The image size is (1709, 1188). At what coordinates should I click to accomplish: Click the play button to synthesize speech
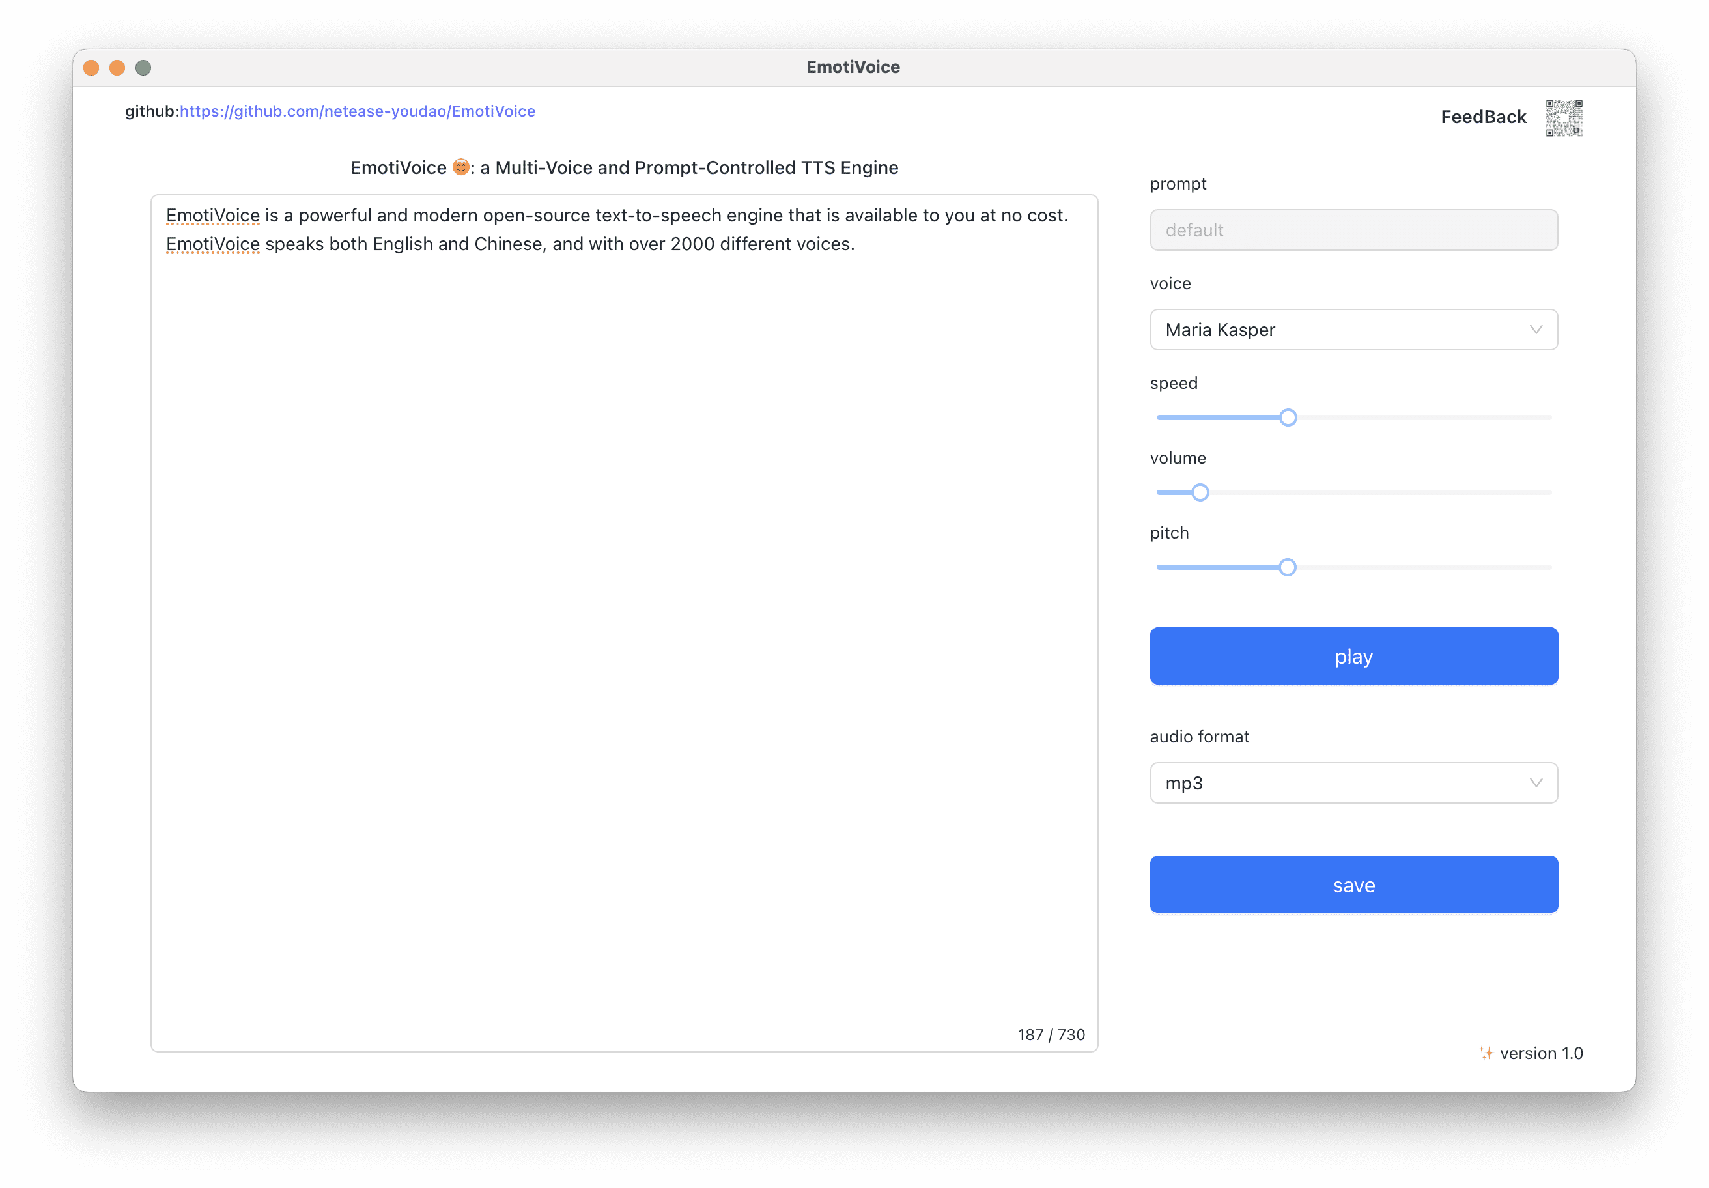tap(1355, 656)
